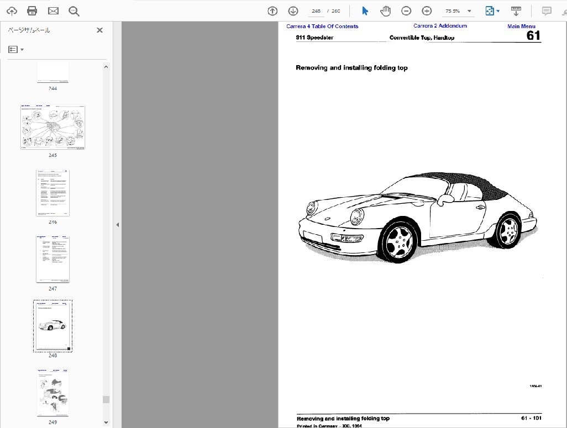The height and width of the screenshot is (428, 567).
Task: Activate the hand pan tool
Action: coord(386,11)
